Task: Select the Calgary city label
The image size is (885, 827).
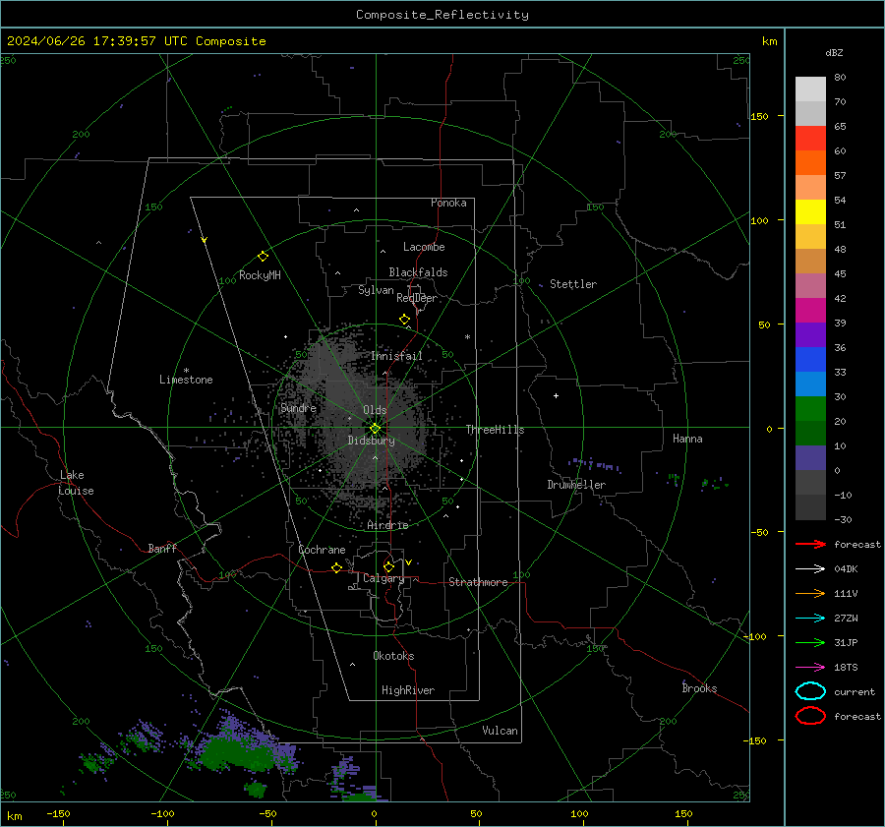Action: (x=383, y=578)
